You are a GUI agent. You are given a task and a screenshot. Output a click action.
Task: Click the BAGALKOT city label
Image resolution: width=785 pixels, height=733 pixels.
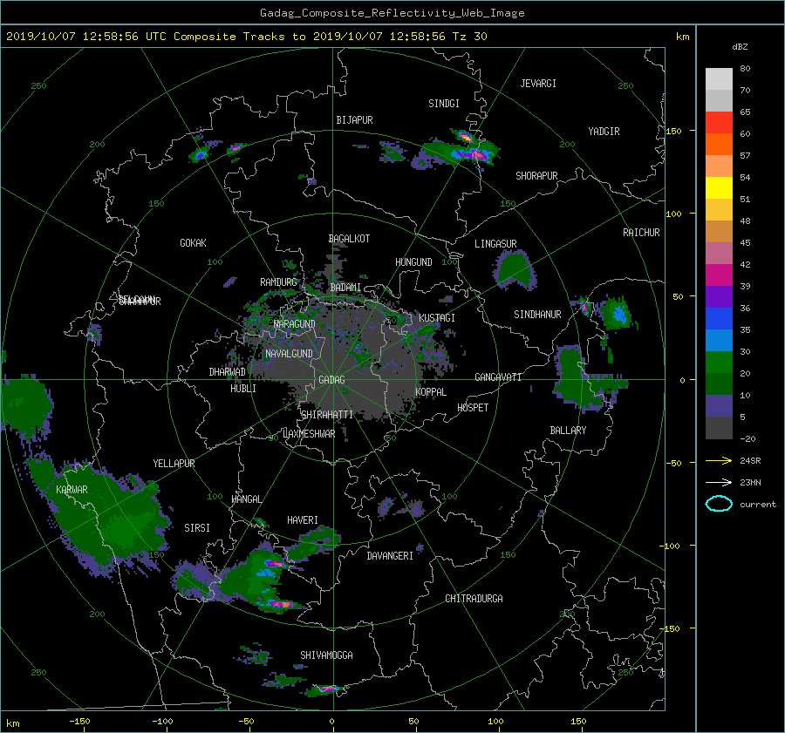click(349, 239)
